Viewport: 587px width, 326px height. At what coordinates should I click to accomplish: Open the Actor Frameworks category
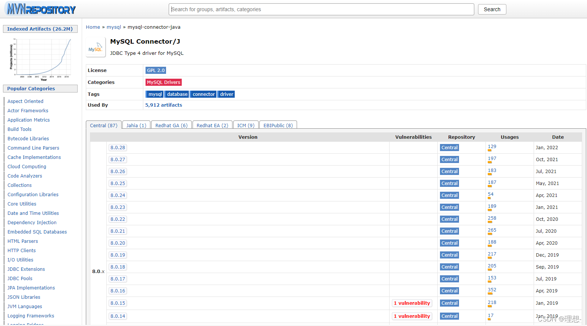28,111
